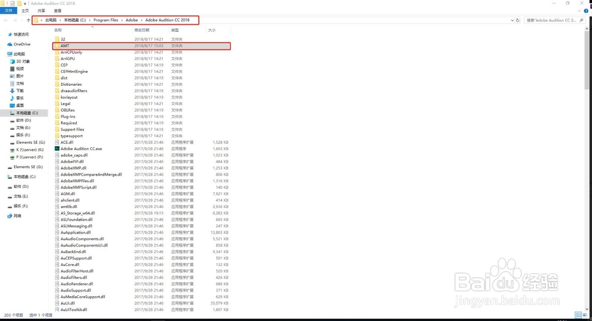Select the ACE.dll file icon

(57, 142)
